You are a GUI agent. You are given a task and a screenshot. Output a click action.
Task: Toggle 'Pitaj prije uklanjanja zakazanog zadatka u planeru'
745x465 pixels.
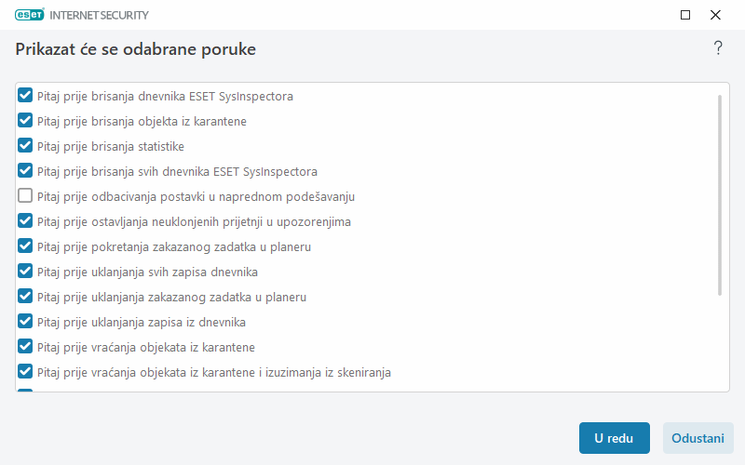pyautogui.click(x=26, y=297)
